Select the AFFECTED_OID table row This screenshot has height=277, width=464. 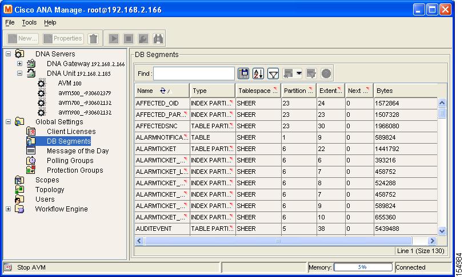pos(286,103)
